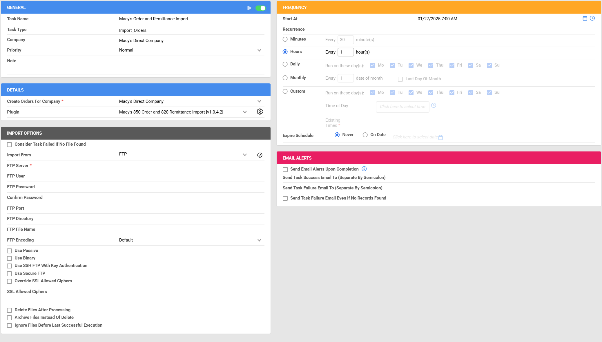The width and height of the screenshot is (602, 342).
Task: Click the date of month number field
Action: click(x=346, y=78)
